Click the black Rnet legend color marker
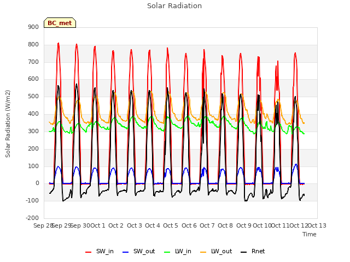350x262 pixels. [x=244, y=252]
